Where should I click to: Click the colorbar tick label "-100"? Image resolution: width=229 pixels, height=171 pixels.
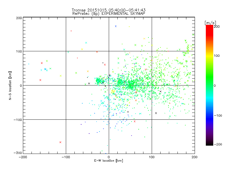218,115
